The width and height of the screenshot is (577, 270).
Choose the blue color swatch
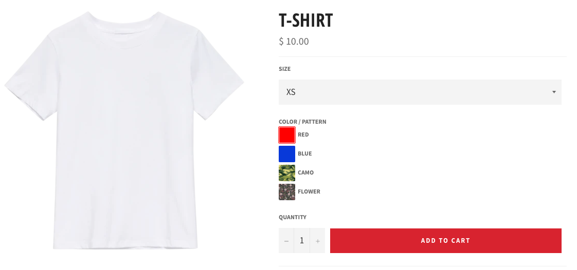(286, 154)
